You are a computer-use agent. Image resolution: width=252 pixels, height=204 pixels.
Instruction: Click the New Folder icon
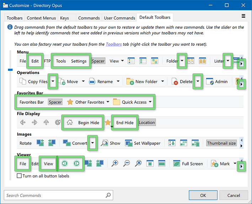[130, 81]
